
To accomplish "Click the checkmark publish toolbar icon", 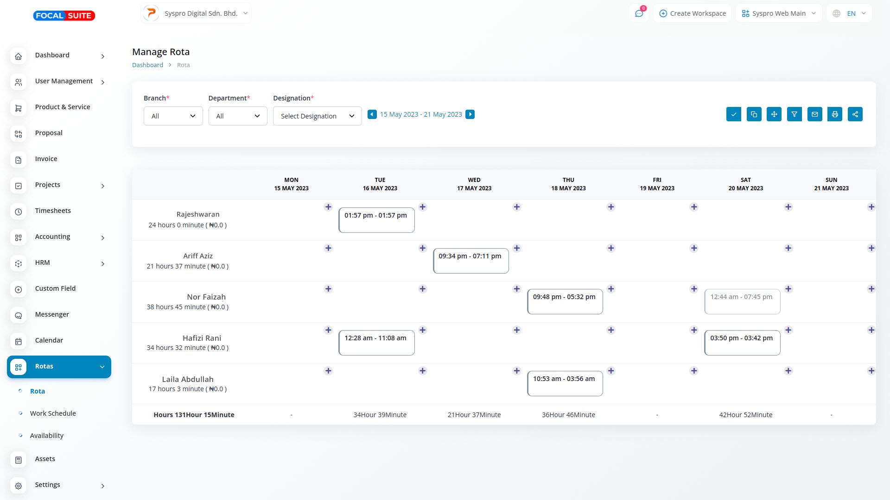I will point(733,114).
